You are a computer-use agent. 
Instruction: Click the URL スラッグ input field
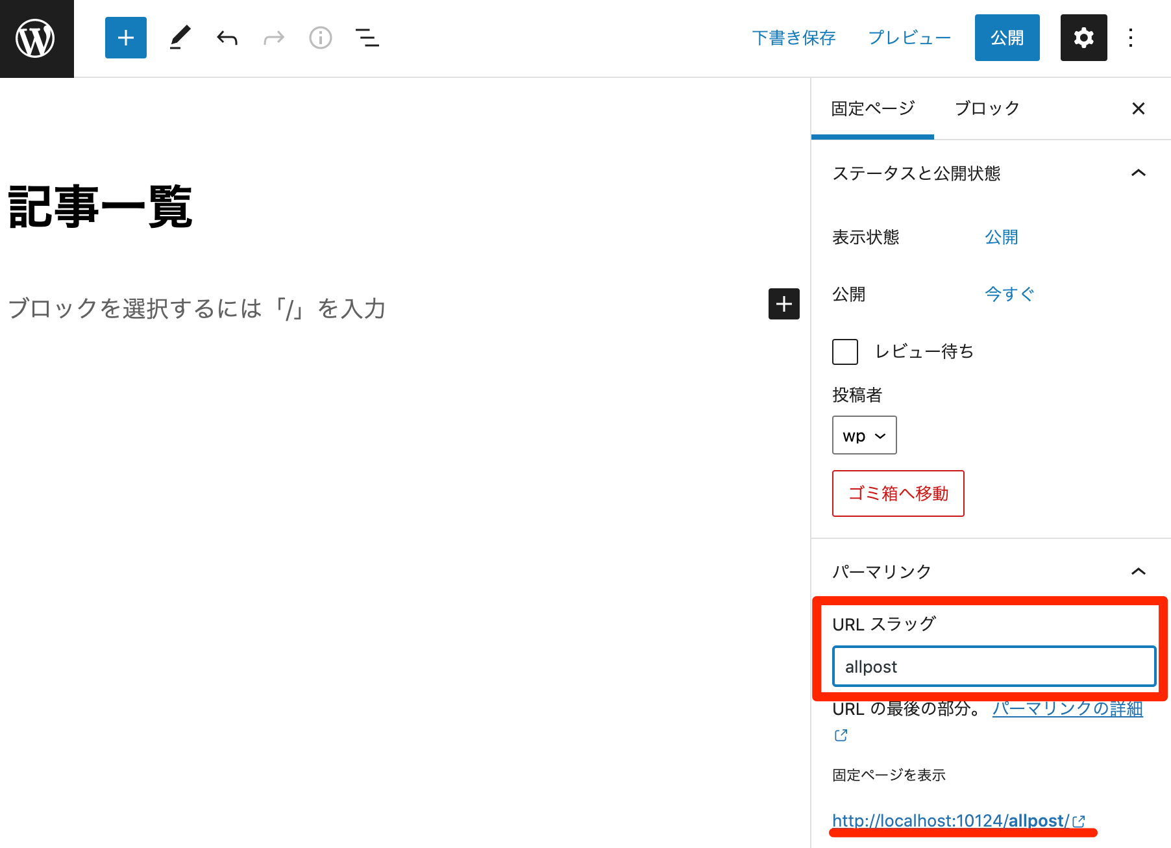[x=994, y=666]
